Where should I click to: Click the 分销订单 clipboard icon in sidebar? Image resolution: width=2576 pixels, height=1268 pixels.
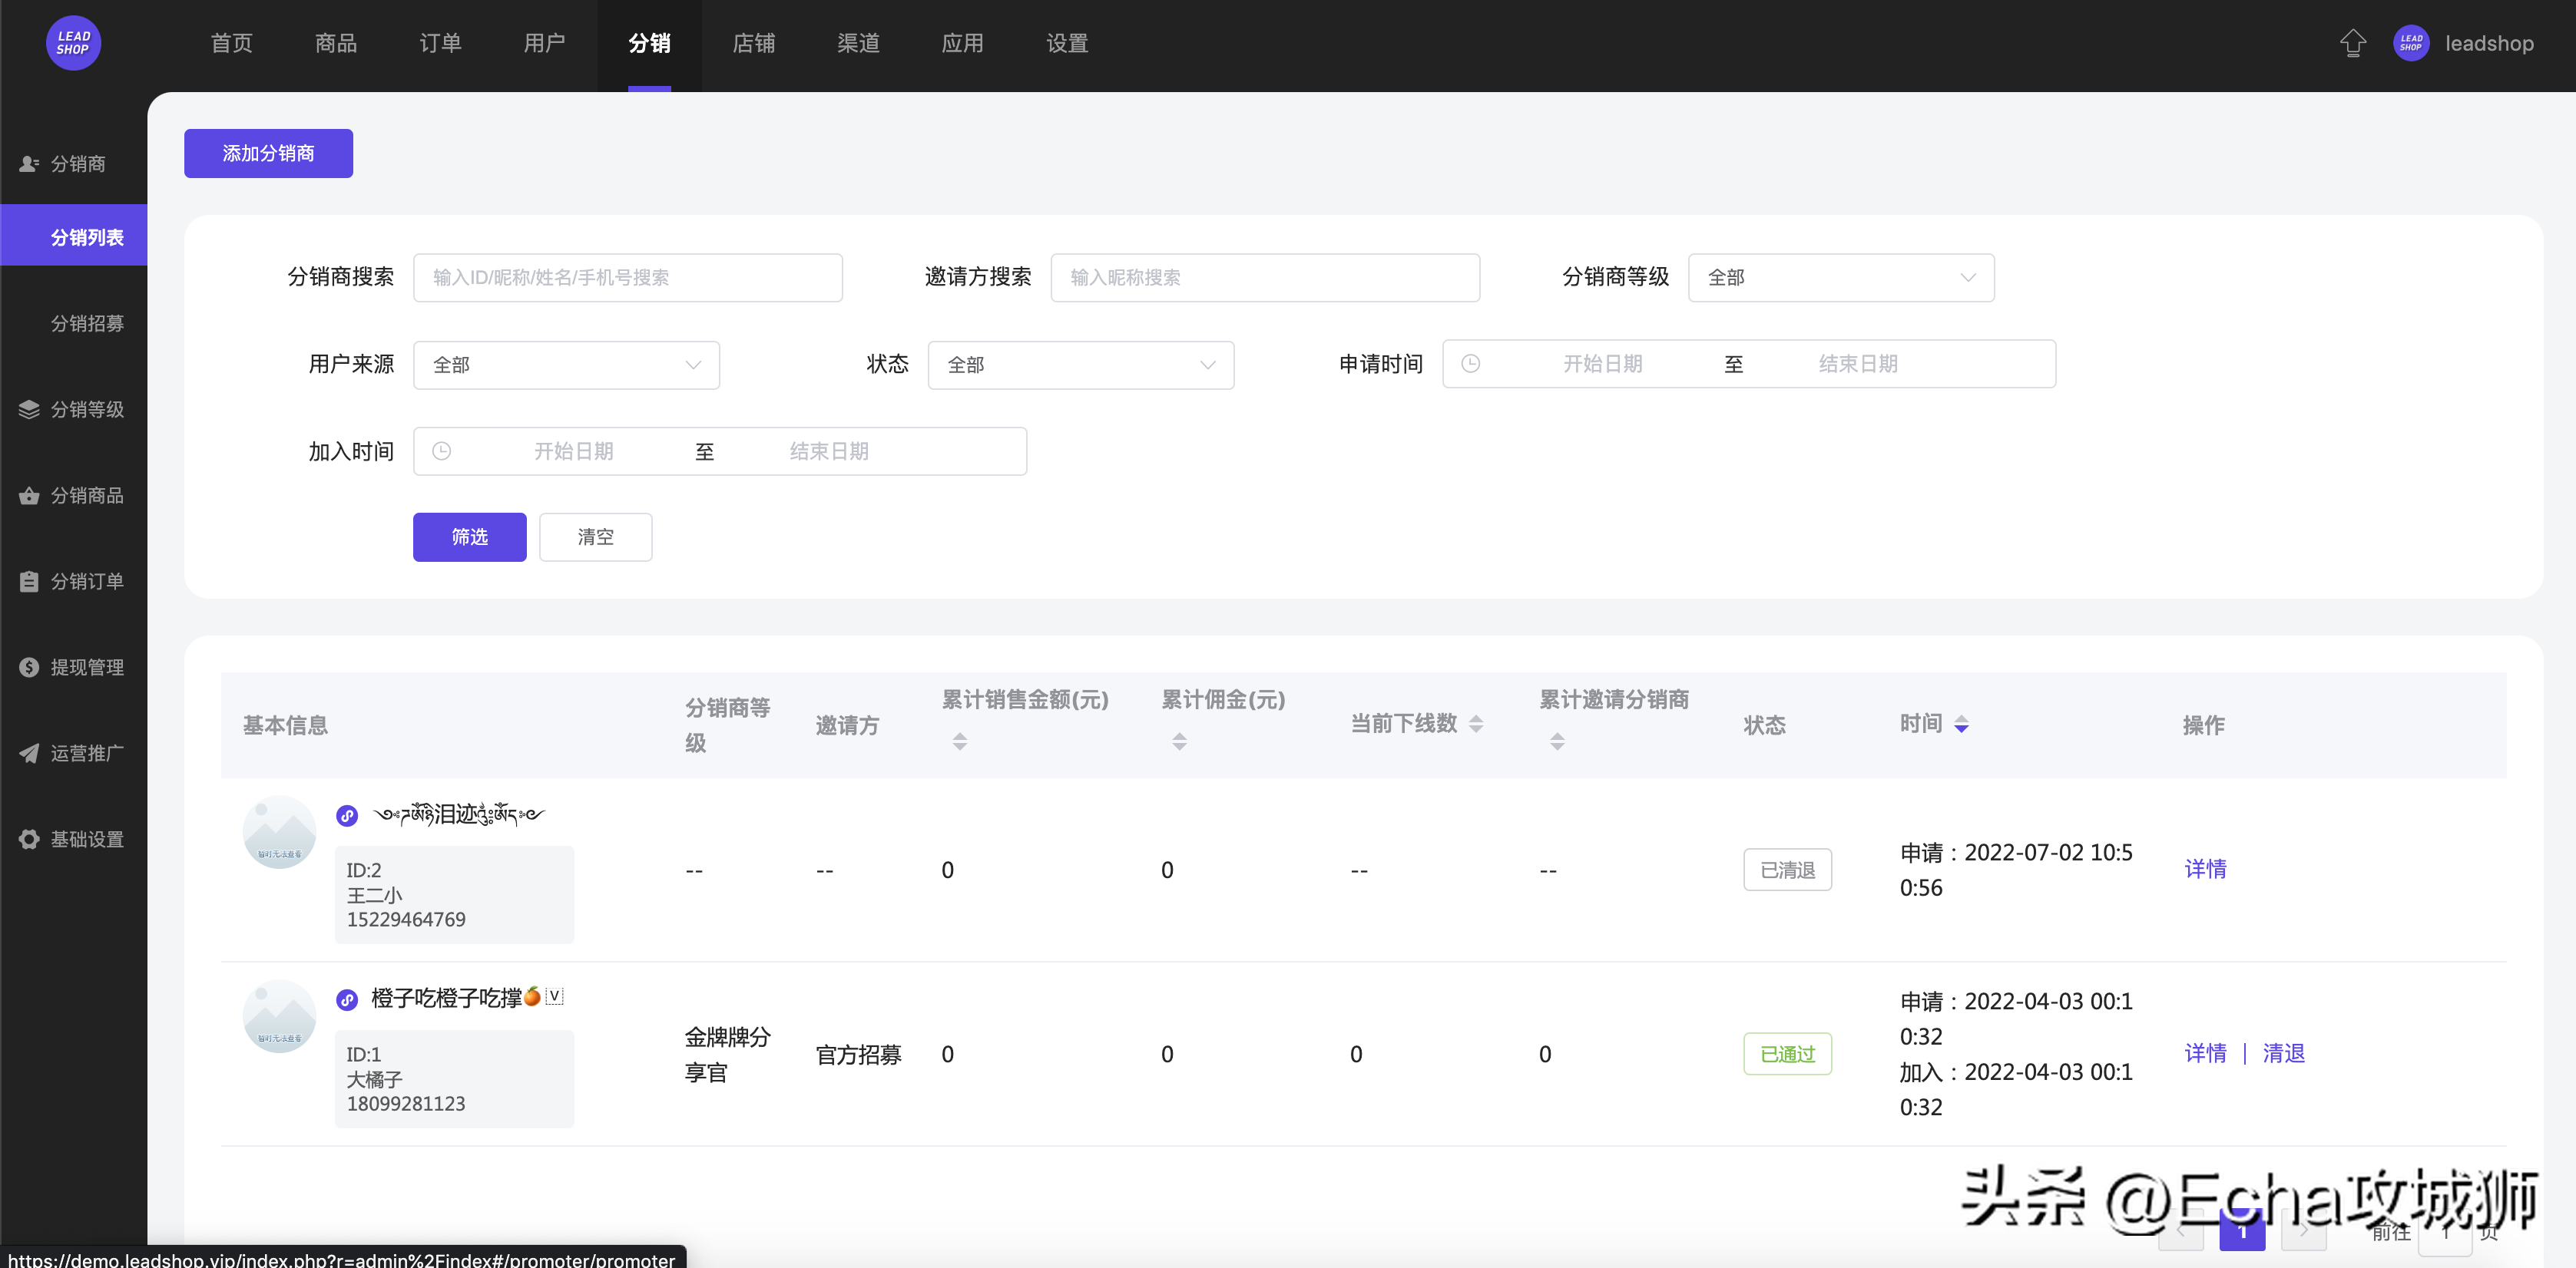pyautogui.click(x=29, y=580)
